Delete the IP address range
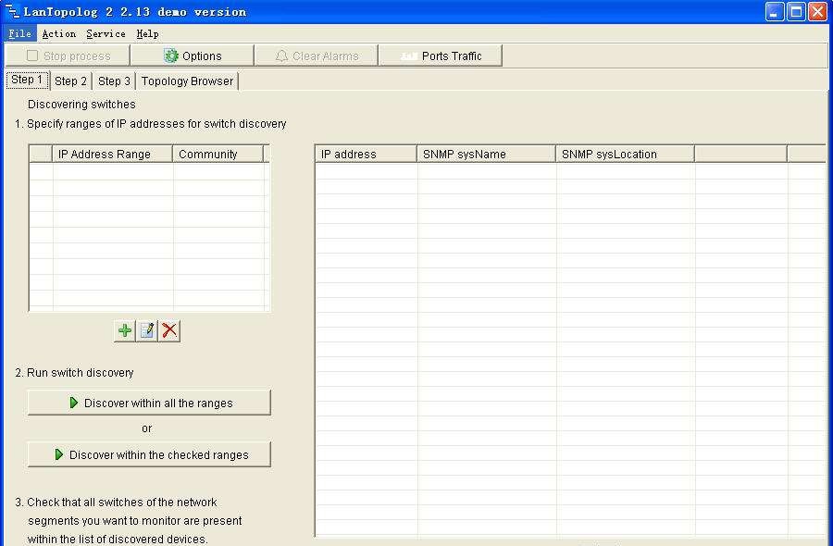 [168, 330]
